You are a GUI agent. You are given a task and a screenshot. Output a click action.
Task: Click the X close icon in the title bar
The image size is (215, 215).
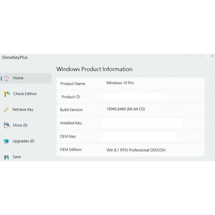212,56
